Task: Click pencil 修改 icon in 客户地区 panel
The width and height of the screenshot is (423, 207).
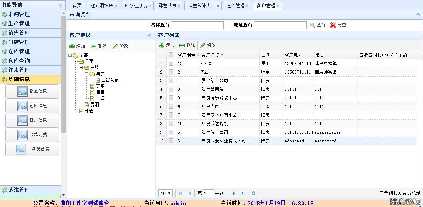Action: coord(116,46)
